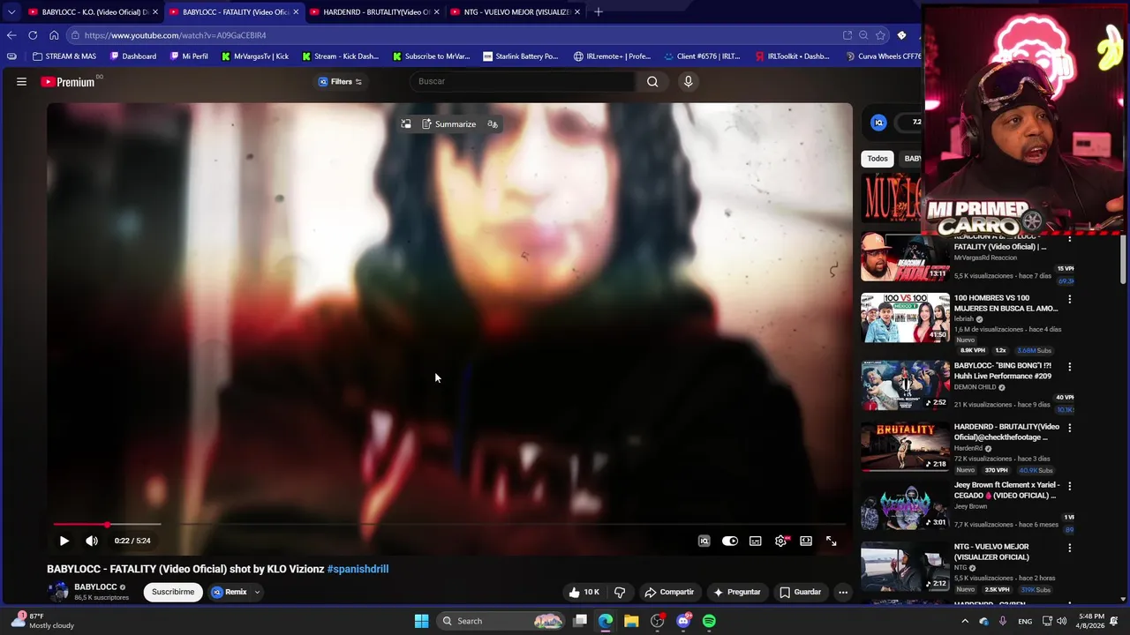Open the vidIQ Filters control
The height and width of the screenshot is (635, 1130).
(x=341, y=81)
